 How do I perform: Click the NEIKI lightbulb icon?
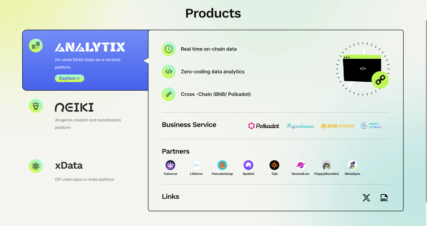point(36,106)
